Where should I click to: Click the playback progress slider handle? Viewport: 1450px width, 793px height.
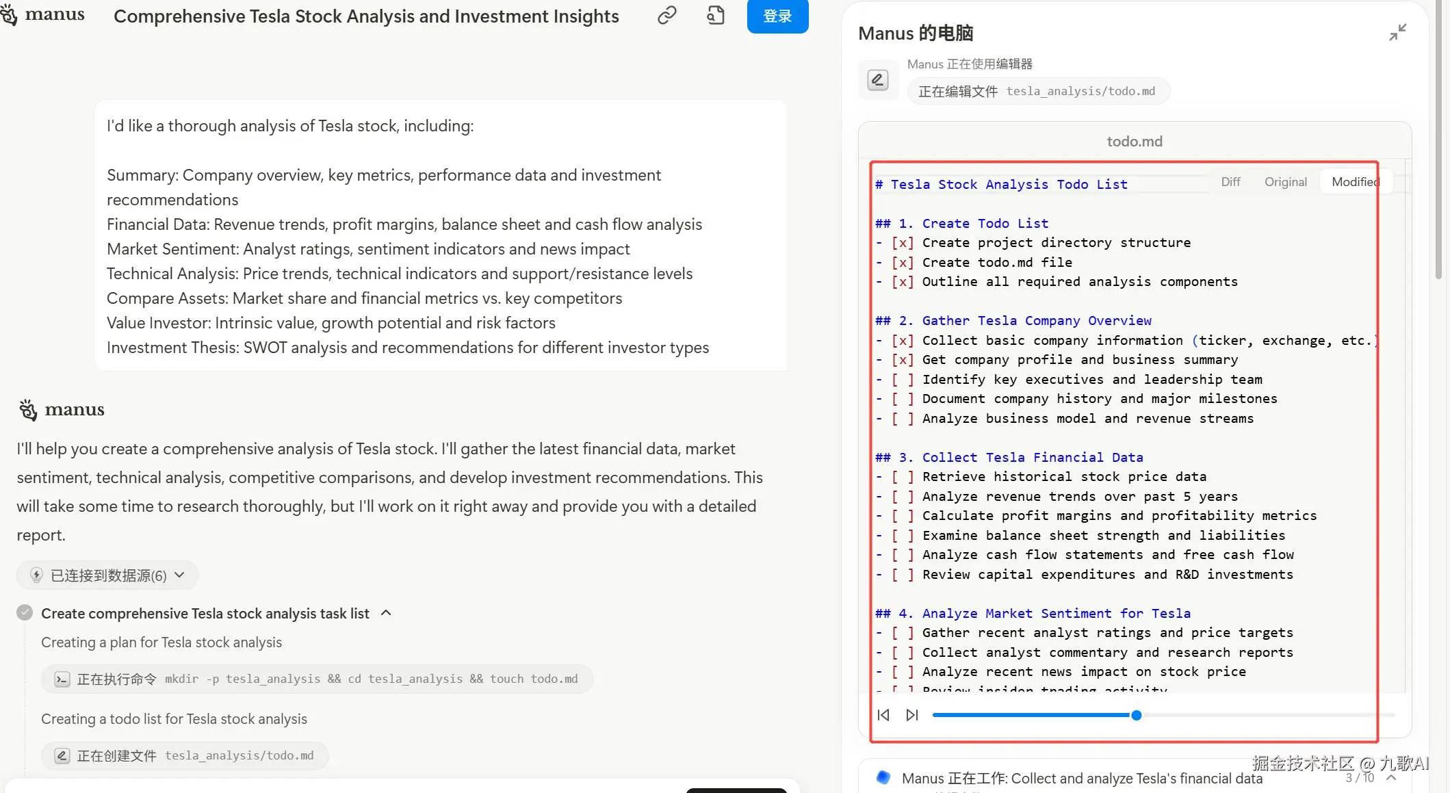[x=1136, y=716]
